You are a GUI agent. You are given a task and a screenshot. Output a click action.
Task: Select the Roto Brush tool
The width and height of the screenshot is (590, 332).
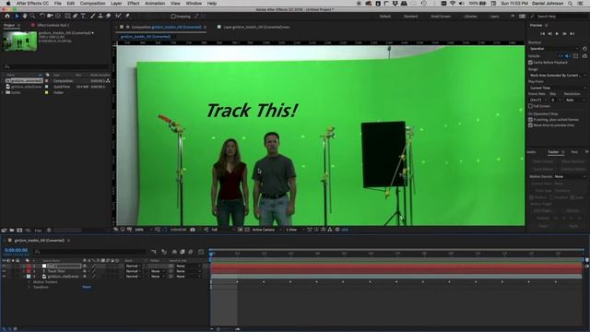[x=119, y=17]
